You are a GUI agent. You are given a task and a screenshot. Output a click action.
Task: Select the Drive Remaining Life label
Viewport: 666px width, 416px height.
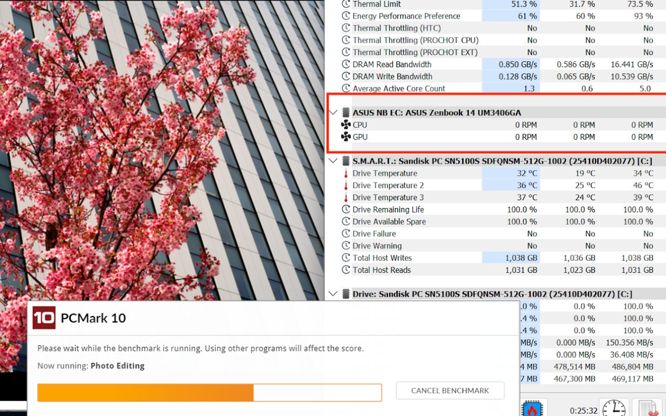[x=388, y=209]
